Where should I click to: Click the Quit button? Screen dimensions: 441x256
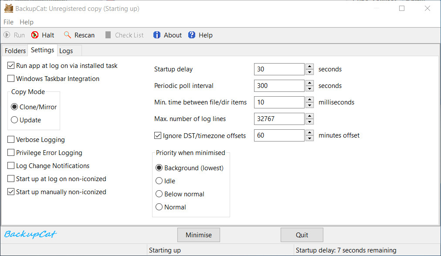[302, 235]
